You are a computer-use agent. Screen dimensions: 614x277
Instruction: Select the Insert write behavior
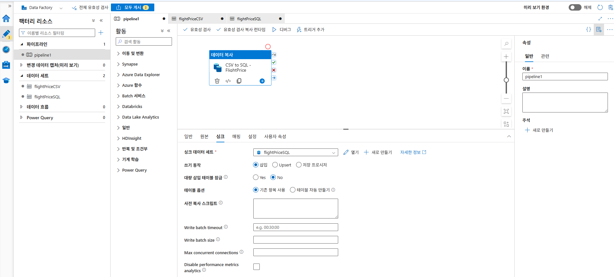[x=256, y=165]
